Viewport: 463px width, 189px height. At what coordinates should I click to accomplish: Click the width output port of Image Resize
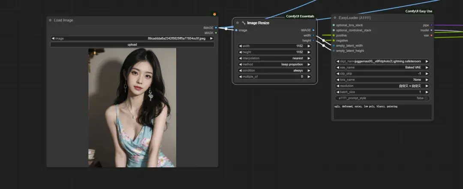(313, 35)
